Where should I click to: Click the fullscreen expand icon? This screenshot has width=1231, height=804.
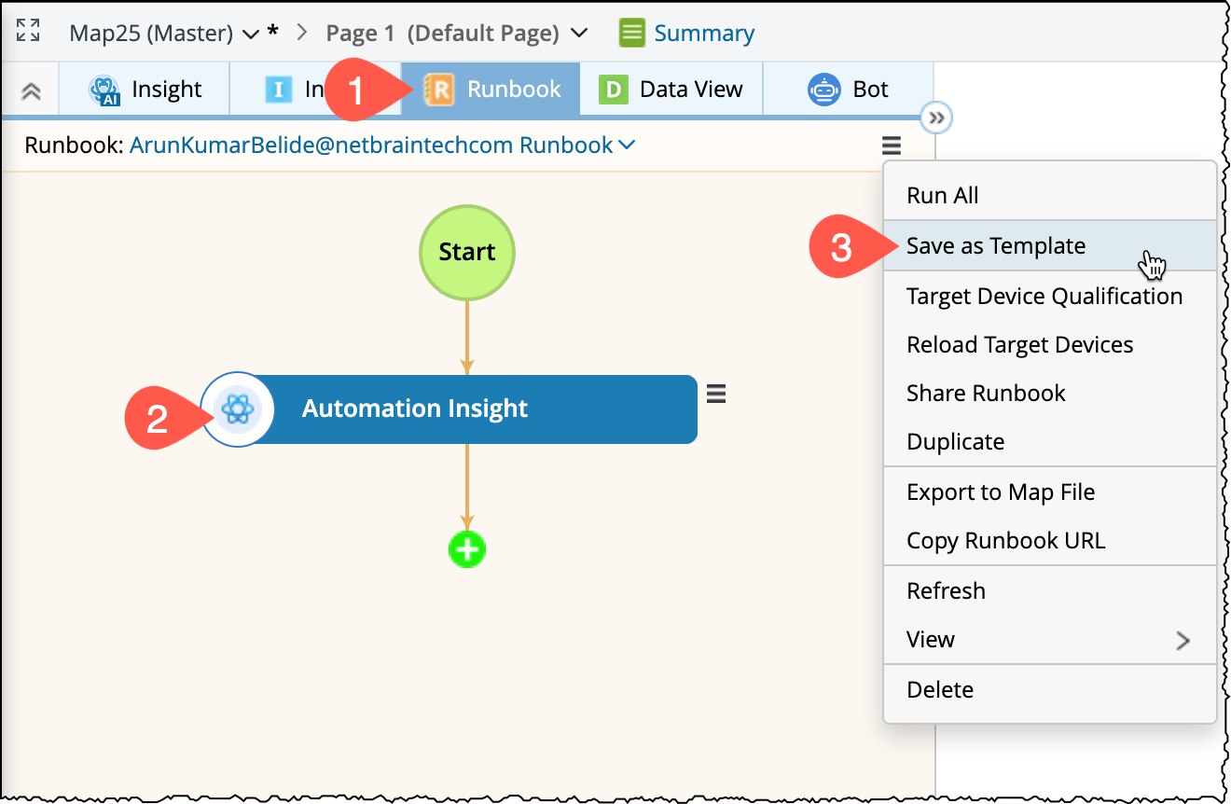[x=29, y=30]
